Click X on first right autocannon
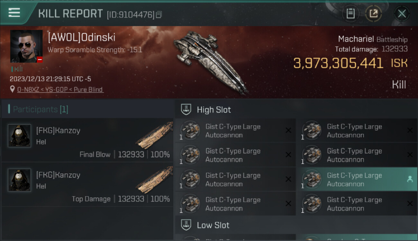 tap(410, 130)
